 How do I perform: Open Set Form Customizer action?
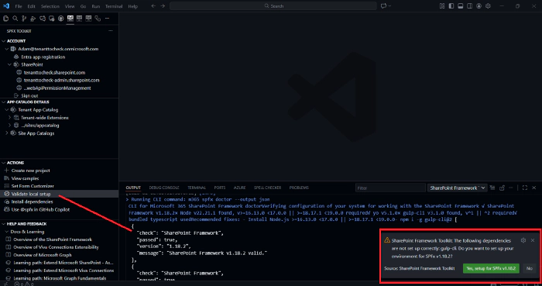33,186
